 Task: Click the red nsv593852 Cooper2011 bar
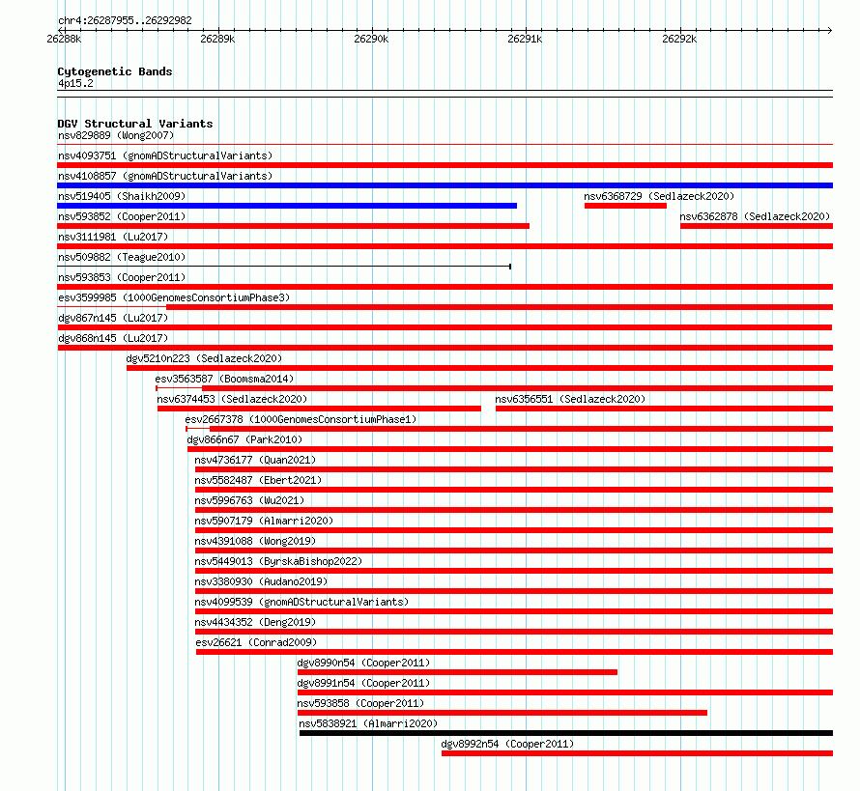[x=294, y=226]
